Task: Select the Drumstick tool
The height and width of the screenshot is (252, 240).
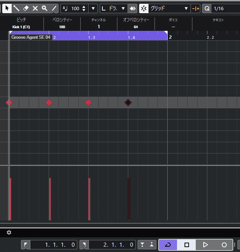Action: (16, 8)
